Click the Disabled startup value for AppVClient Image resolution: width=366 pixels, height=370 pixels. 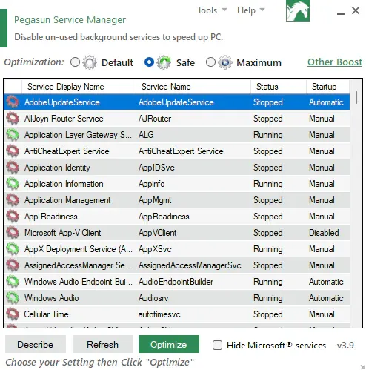[324, 233]
